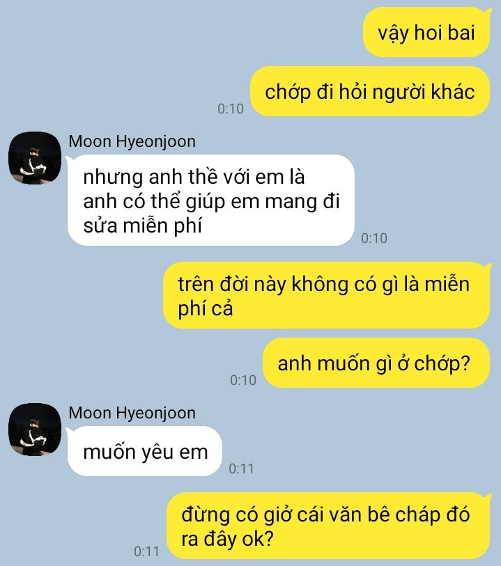The height and width of the screenshot is (566, 501).
Task: Open profile from name above 'nhưng anh thề' message
Action: pos(132,141)
